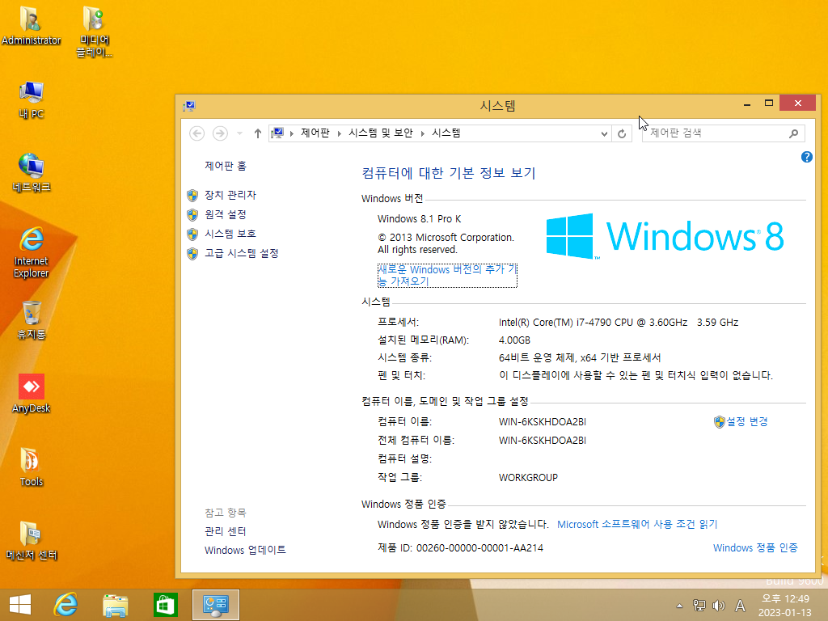Click the processor value Intel Core i7-4790
This screenshot has width=828, height=621.
(x=619, y=322)
